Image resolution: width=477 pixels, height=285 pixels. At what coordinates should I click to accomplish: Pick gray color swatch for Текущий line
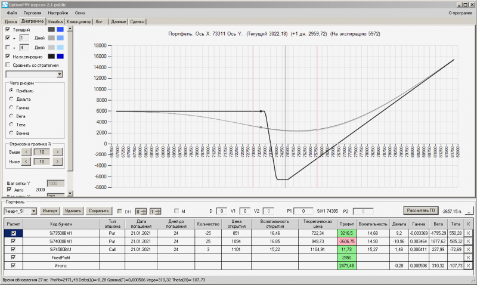coord(51,29)
